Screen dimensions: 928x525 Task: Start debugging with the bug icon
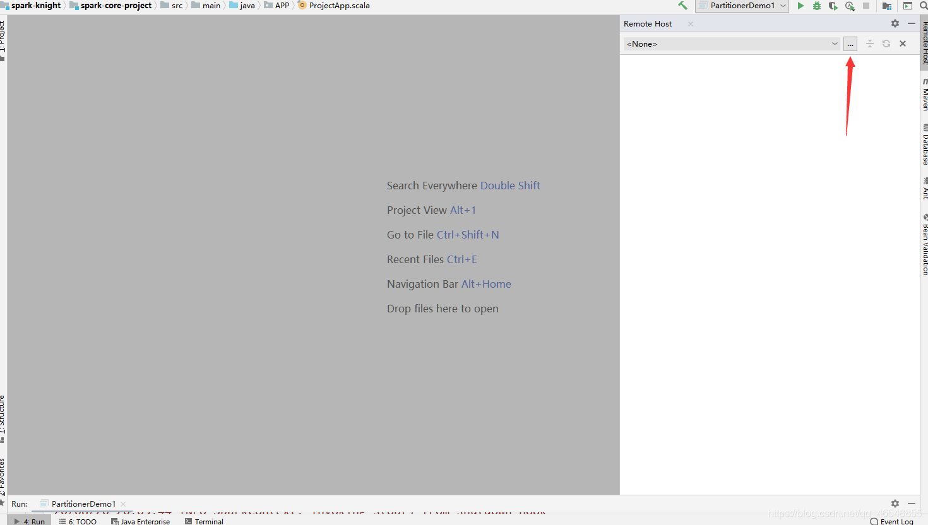pyautogui.click(x=817, y=6)
